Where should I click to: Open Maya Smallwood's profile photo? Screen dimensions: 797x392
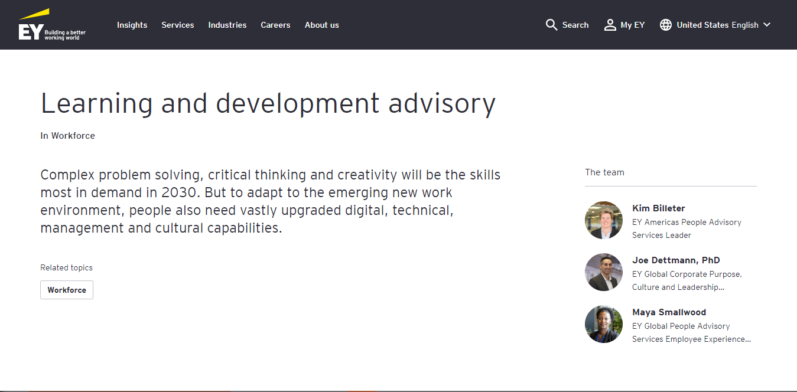tap(604, 324)
